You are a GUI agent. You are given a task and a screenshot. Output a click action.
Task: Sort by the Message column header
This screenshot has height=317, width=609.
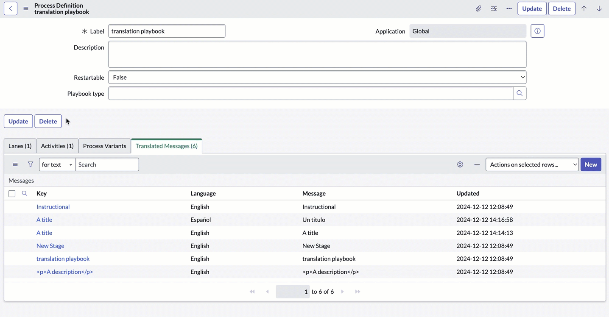tap(314, 193)
